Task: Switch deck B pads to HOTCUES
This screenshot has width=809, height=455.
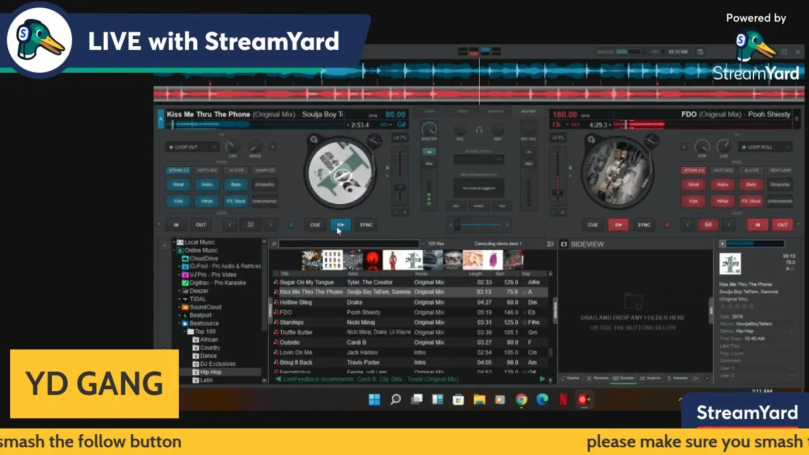Action: pos(722,171)
